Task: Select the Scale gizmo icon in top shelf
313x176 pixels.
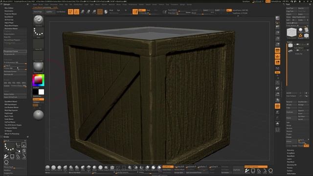Action: click(x=88, y=12)
